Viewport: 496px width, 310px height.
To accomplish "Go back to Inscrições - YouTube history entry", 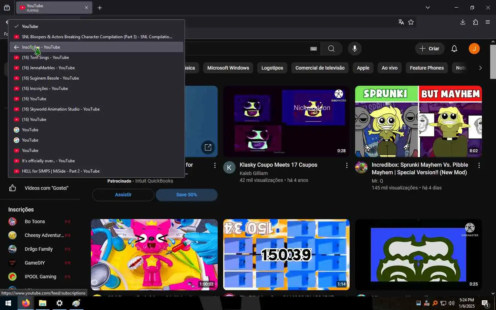I will click(96, 47).
